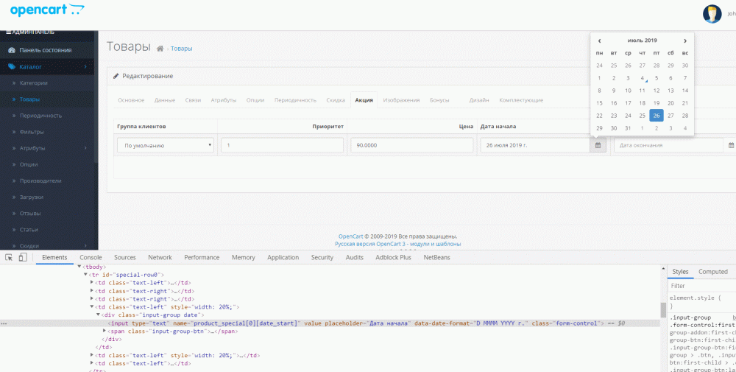The width and height of the screenshot is (736, 372).
Task: Switch to the Бонусы tab
Action: click(x=439, y=100)
